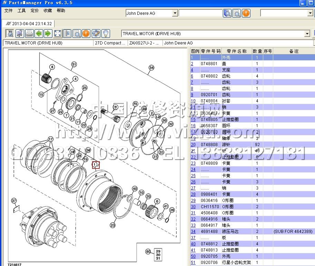Open the wrench settings icon in the toolbar
This screenshot has height=266, width=315.
tap(96, 33)
